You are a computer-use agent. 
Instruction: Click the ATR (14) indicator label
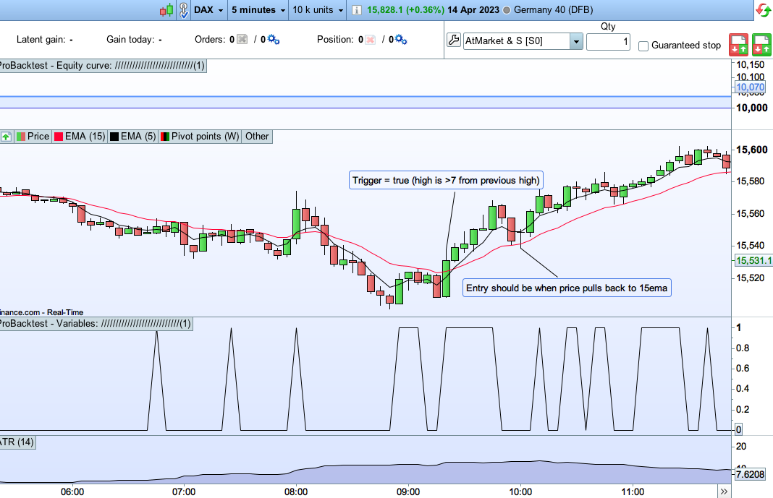pos(17,442)
